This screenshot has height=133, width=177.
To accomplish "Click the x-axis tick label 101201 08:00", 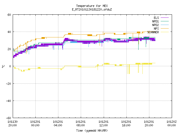I will point(80,124).
